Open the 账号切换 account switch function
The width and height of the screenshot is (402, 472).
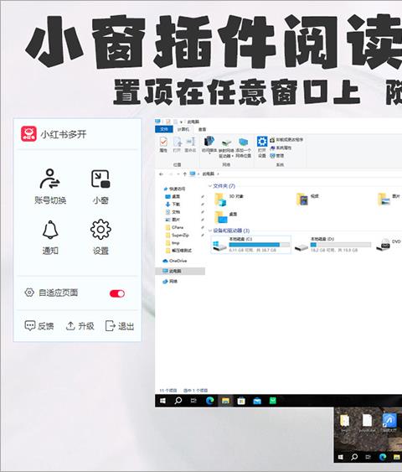50,186
